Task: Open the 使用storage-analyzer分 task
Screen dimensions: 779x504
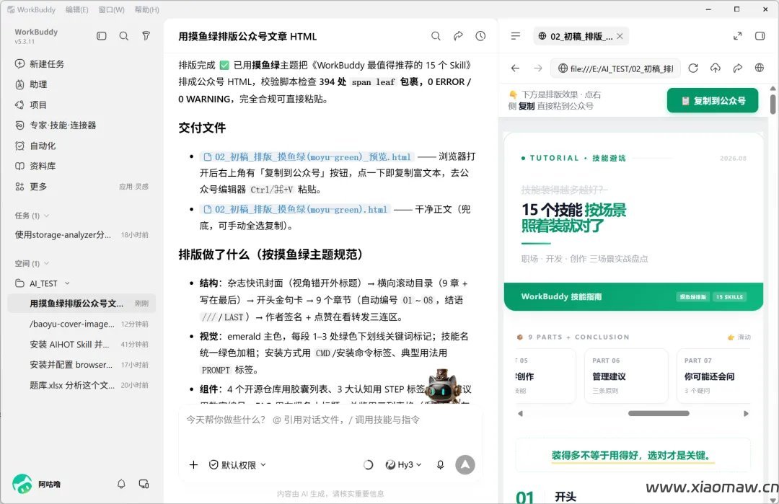Action: (x=82, y=235)
